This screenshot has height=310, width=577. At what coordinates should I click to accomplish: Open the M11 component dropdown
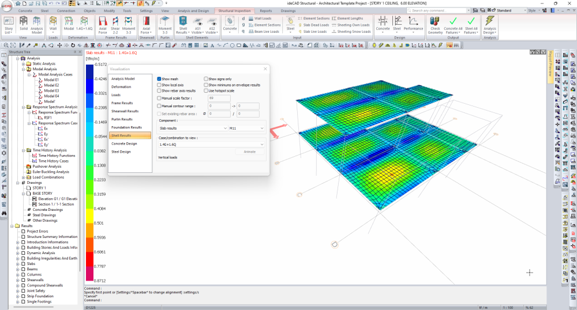pyautogui.click(x=246, y=128)
